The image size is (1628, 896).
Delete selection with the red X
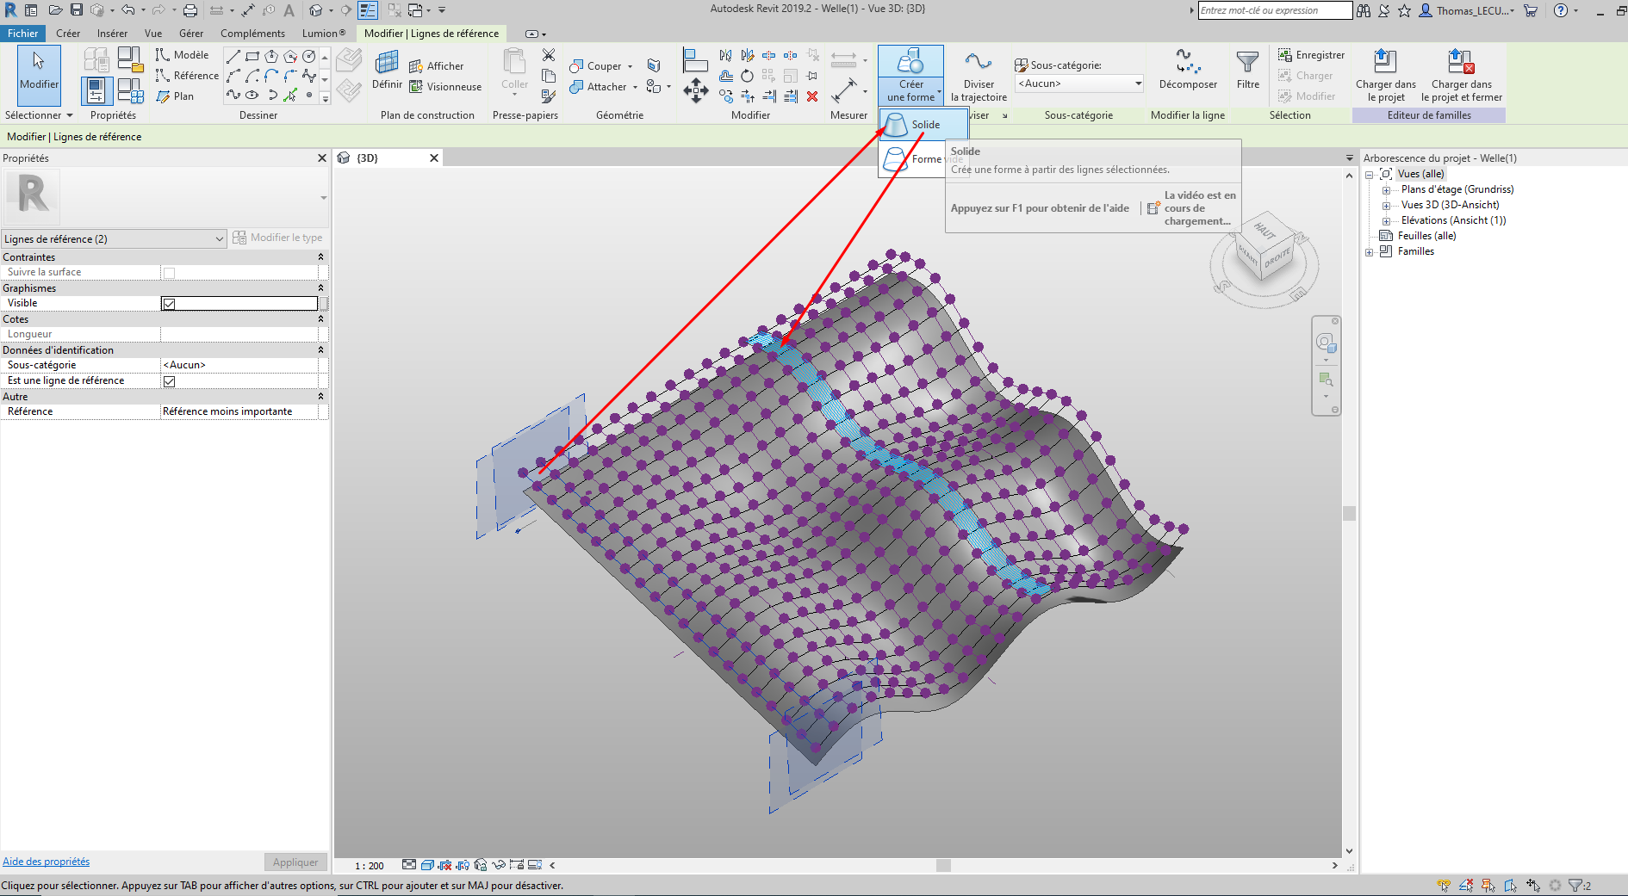pos(812,96)
